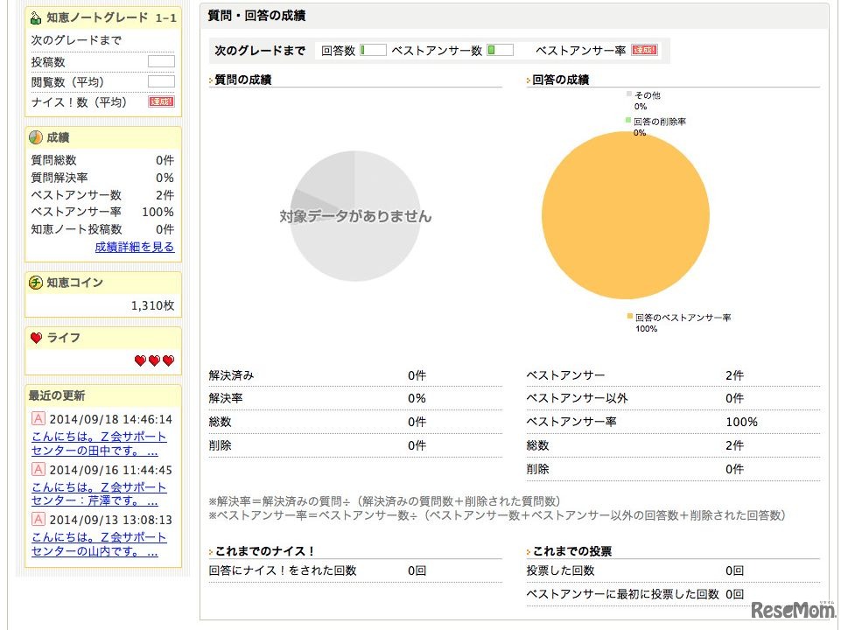Click the 知恵コイン coin icon
This screenshot has width=848, height=630.
pyautogui.click(x=33, y=283)
